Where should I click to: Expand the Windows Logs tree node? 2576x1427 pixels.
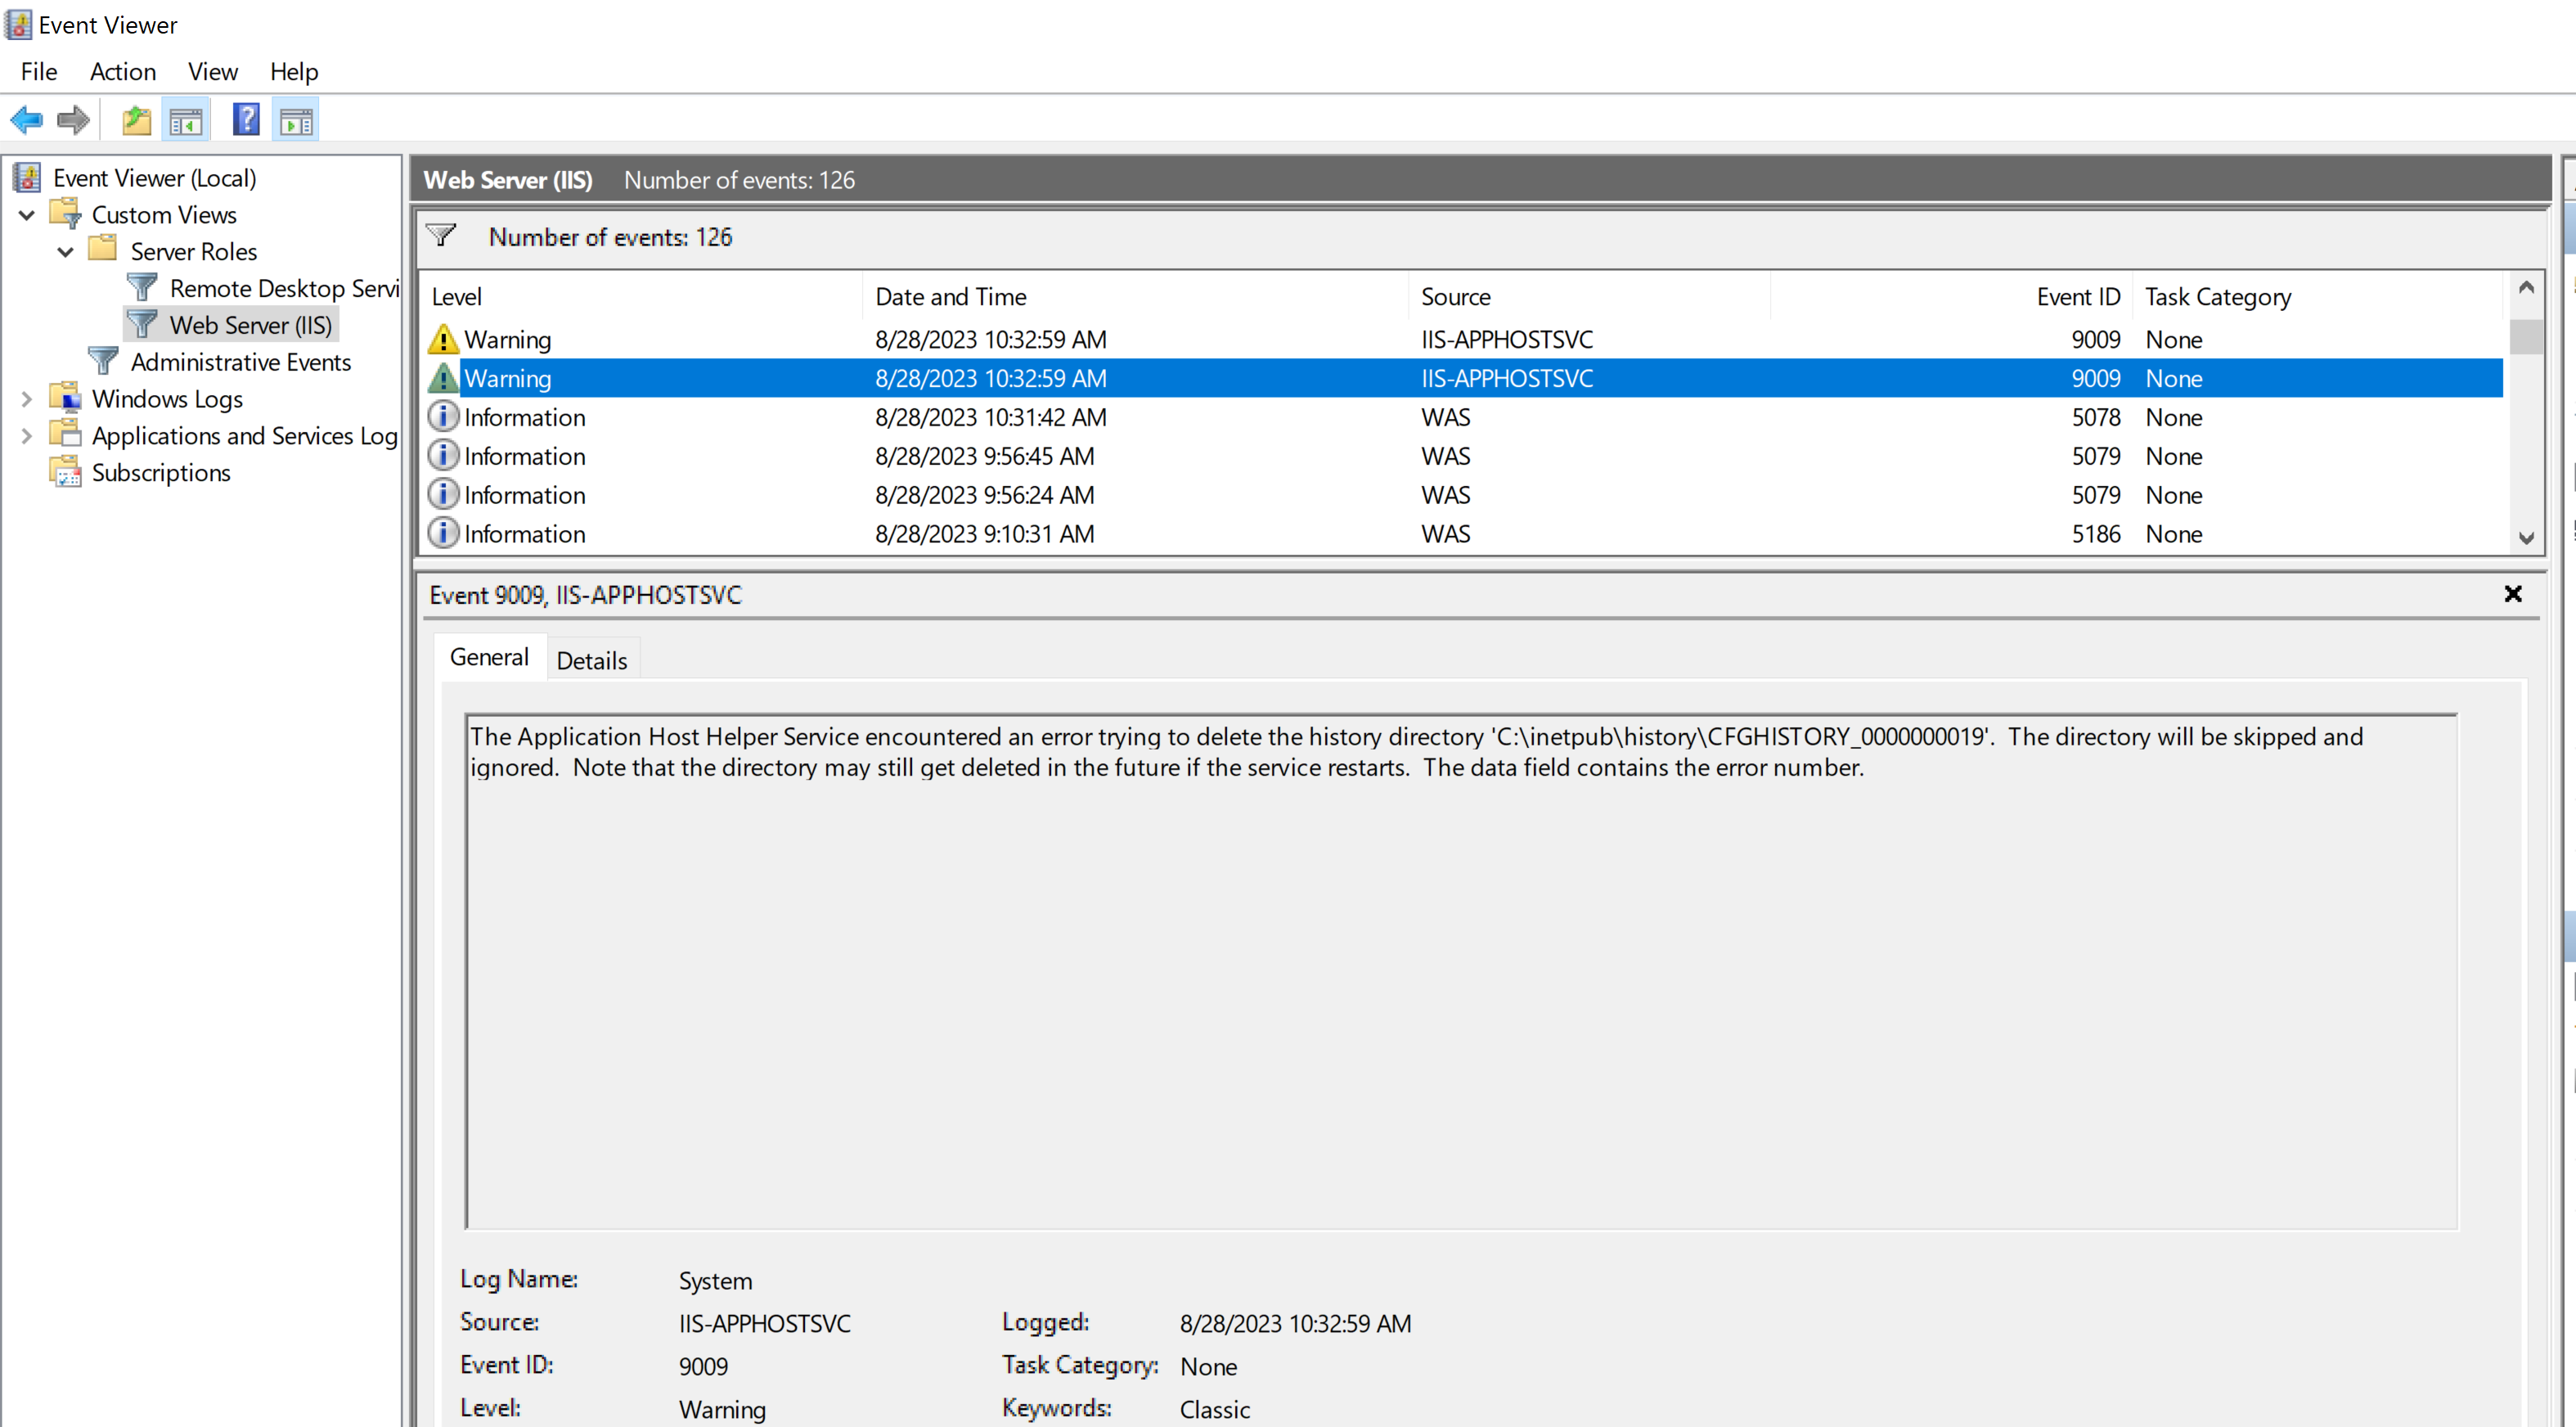25,398
